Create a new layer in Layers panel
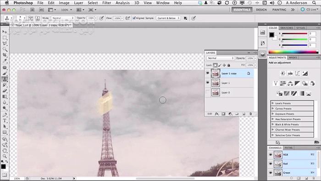Screen dimensions: 321x181 (244, 114)
